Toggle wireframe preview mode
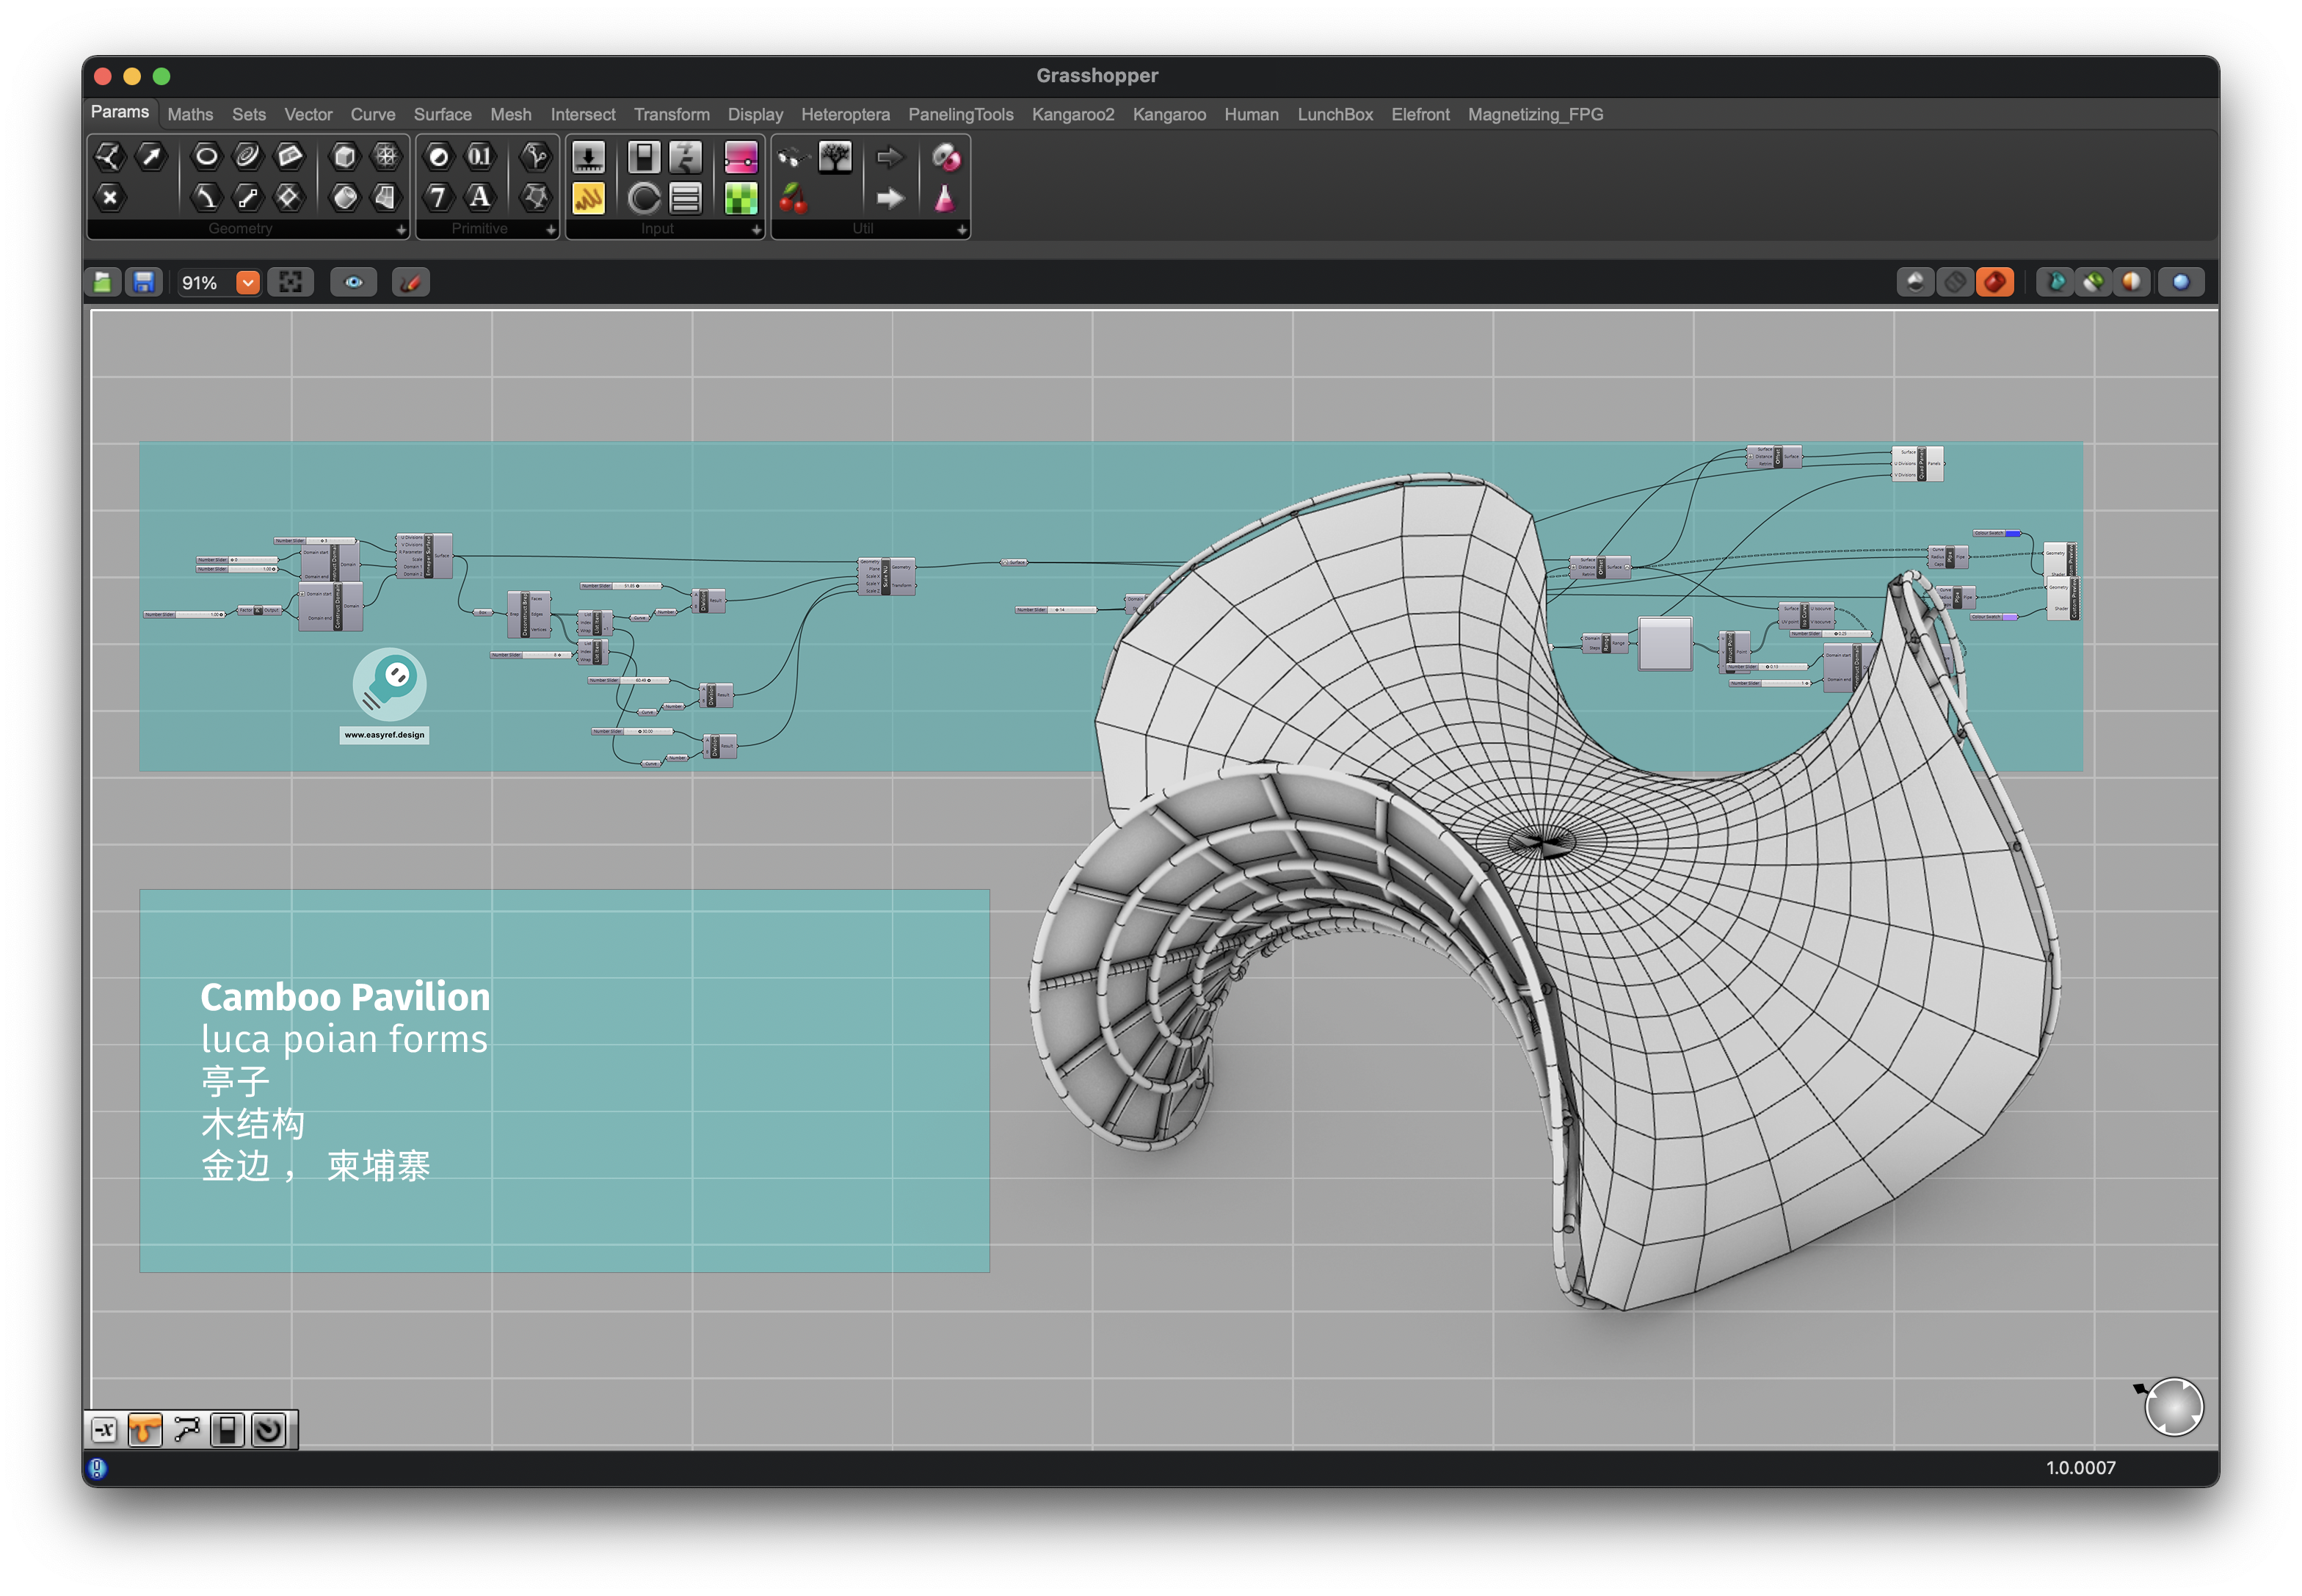 click(1955, 283)
